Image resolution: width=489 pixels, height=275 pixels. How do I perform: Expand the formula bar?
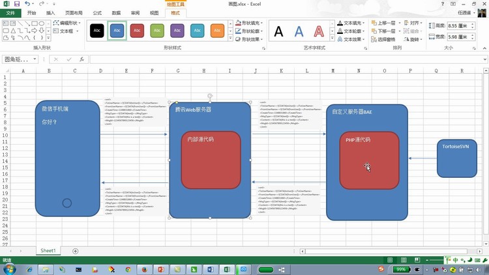(x=485, y=59)
